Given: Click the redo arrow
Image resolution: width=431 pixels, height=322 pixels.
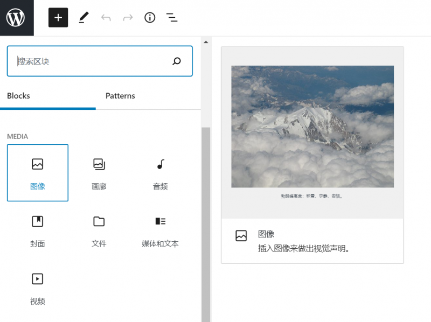Looking at the screenshot, I should tap(128, 18).
